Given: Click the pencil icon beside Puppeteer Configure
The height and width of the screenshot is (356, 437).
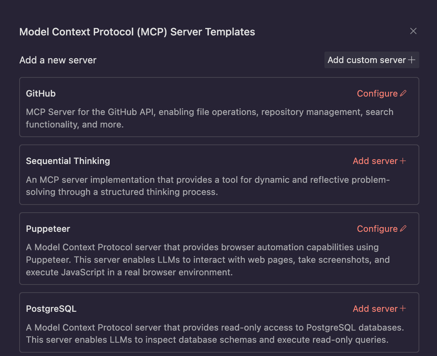Looking at the screenshot, I should [x=403, y=229].
